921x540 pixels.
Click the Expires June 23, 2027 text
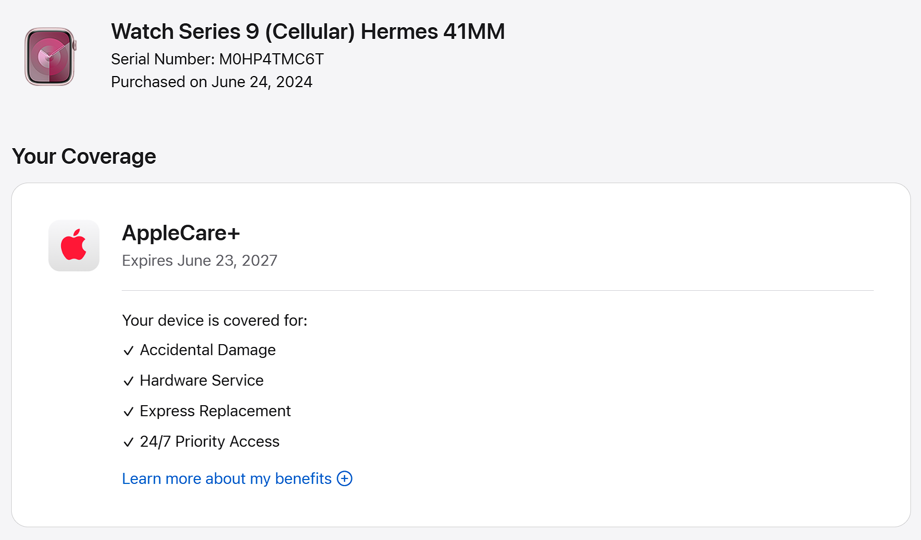(x=200, y=260)
